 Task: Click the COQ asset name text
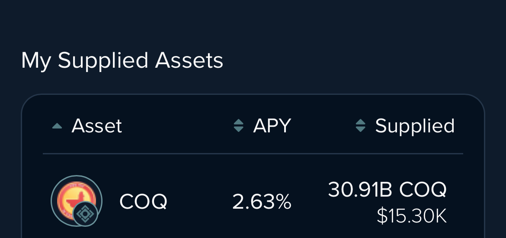coord(143,202)
